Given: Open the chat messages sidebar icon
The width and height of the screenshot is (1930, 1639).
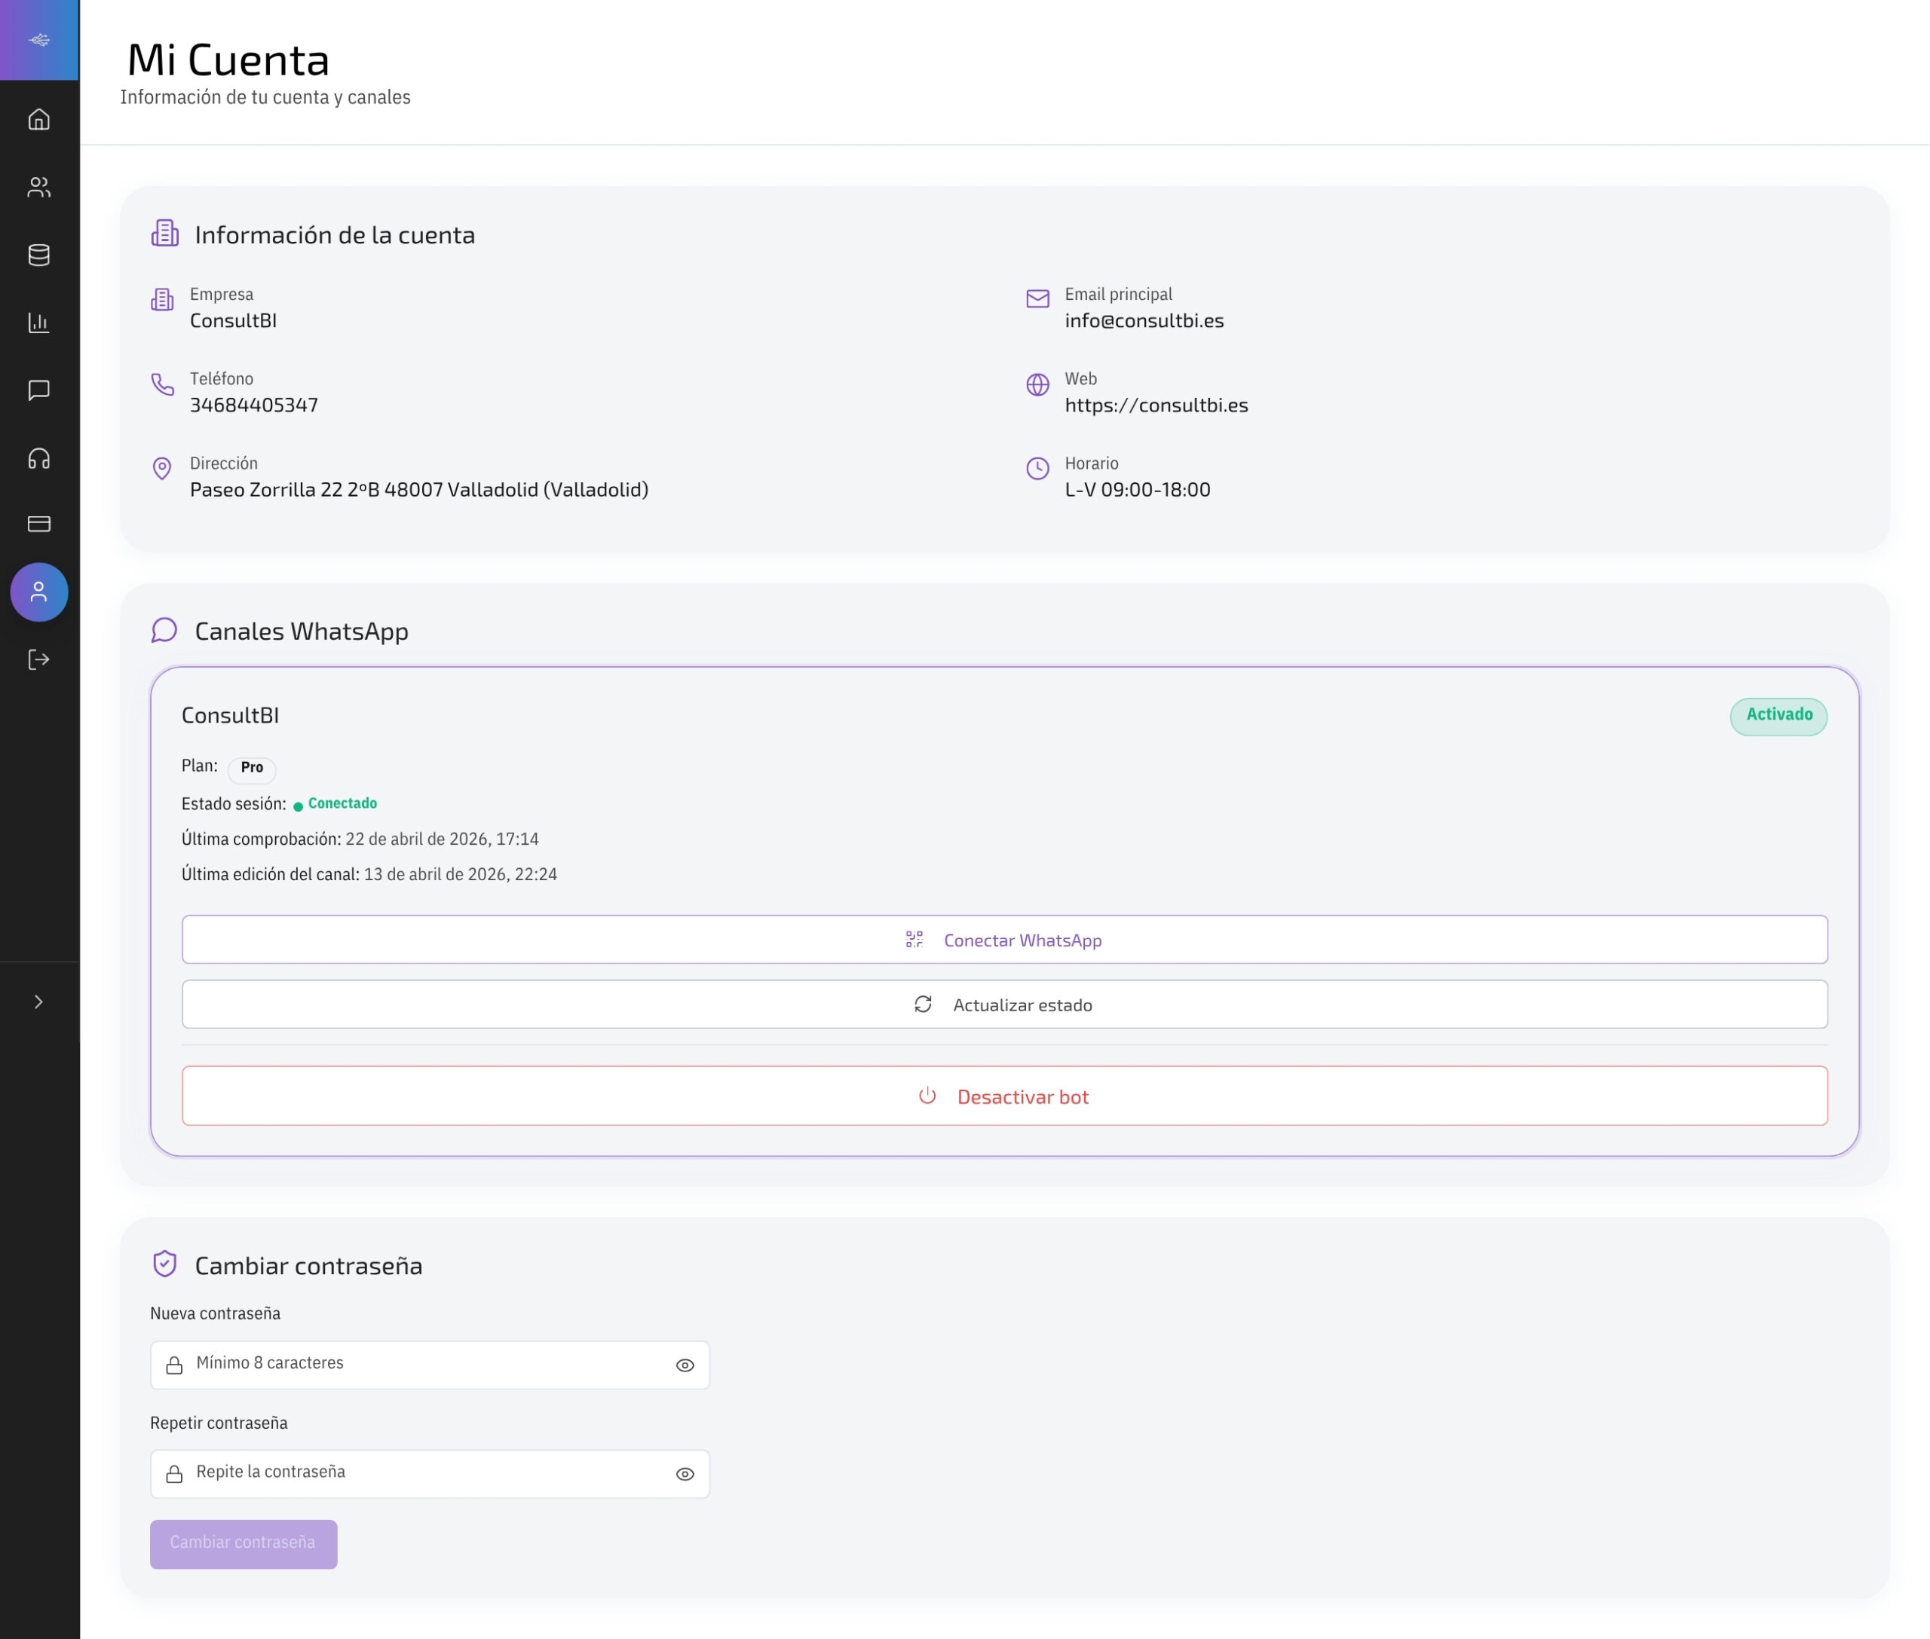Looking at the screenshot, I should click(39, 390).
